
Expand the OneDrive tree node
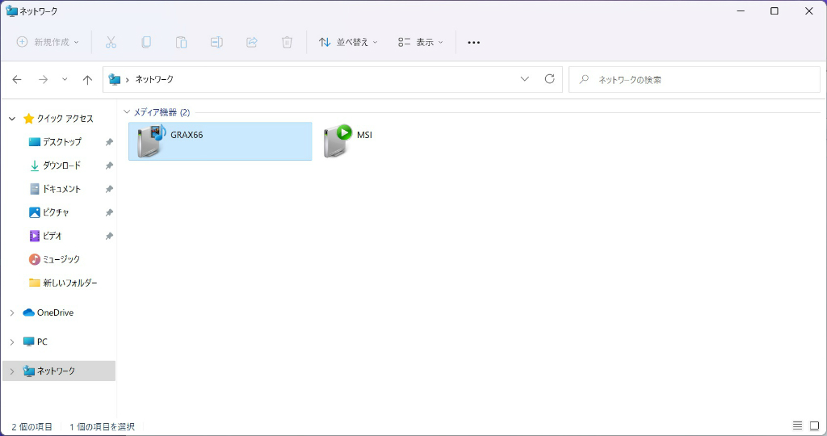tap(12, 312)
